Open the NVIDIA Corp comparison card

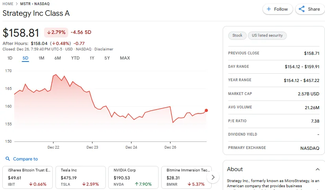133,177
